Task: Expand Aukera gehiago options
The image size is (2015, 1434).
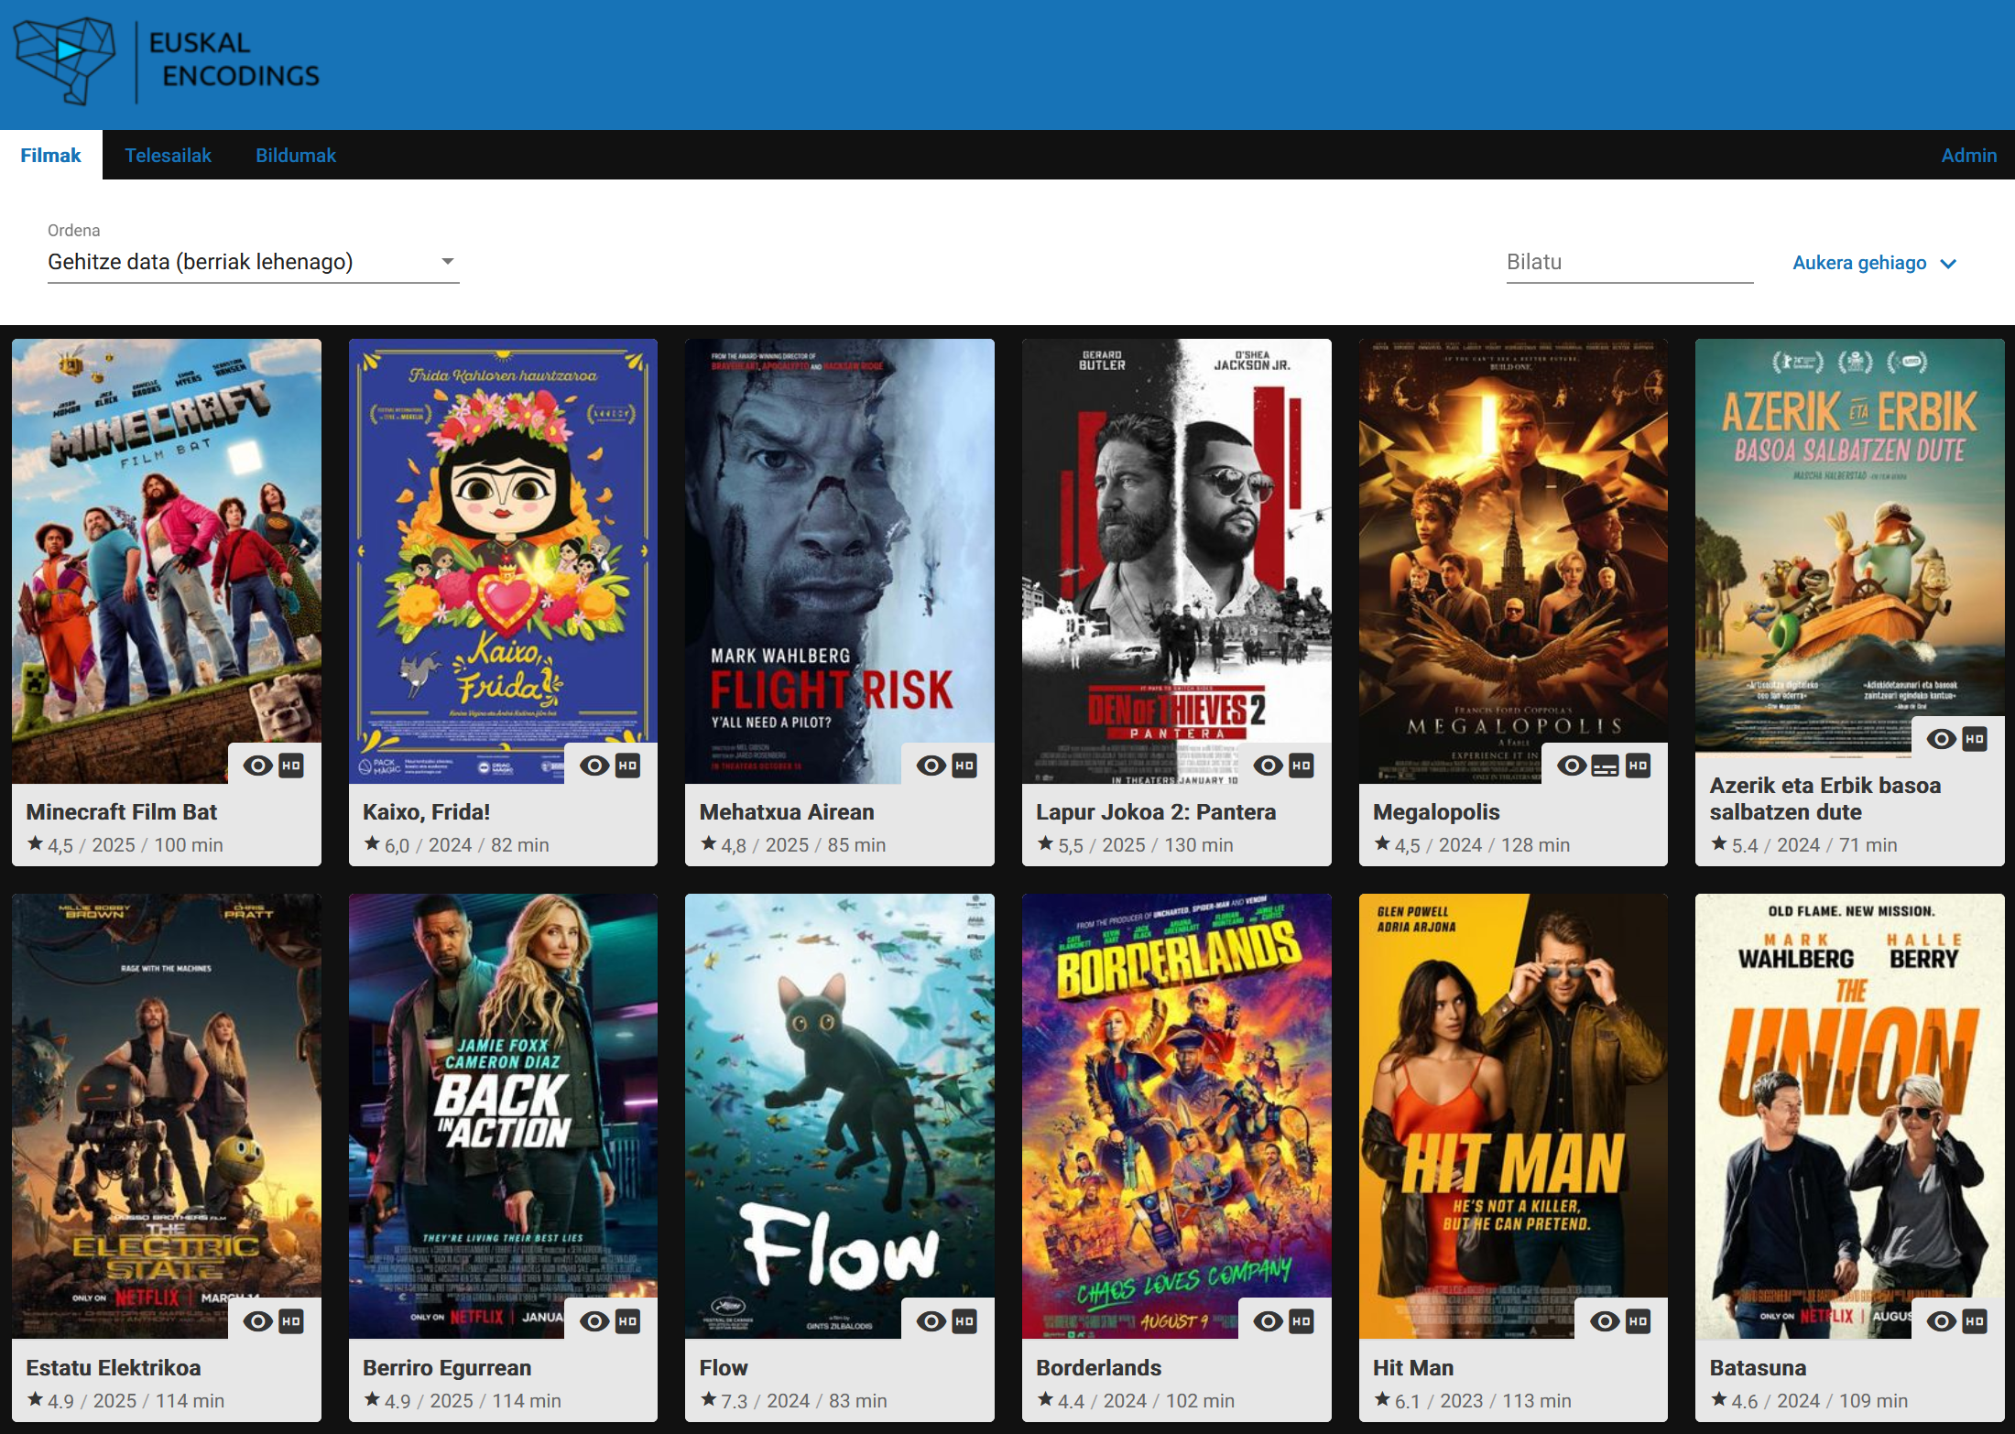Action: coord(1874,263)
